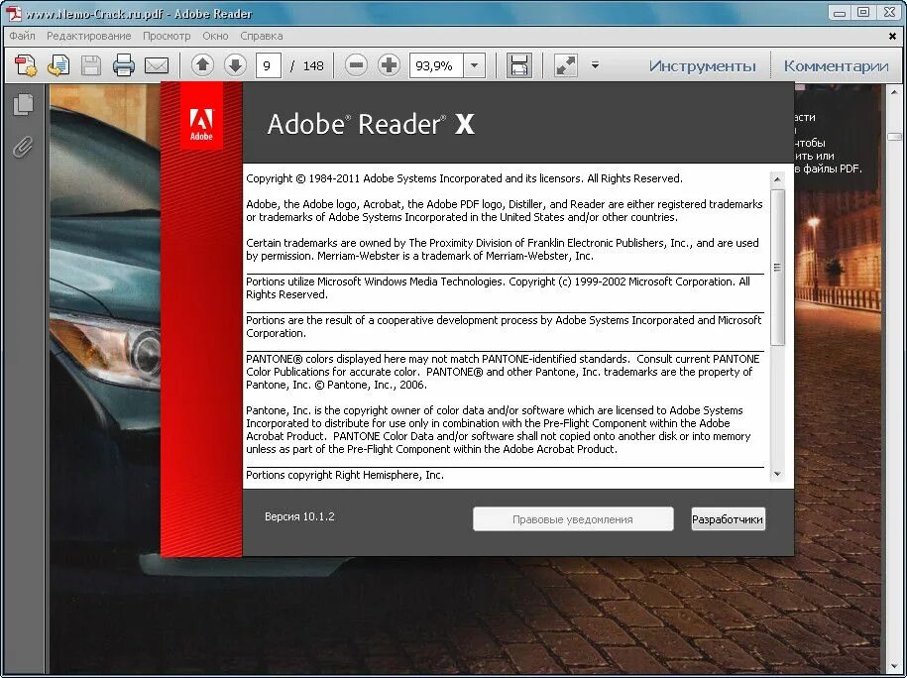Click the Create PDF online icon
This screenshot has height=678, width=907.
[26, 65]
